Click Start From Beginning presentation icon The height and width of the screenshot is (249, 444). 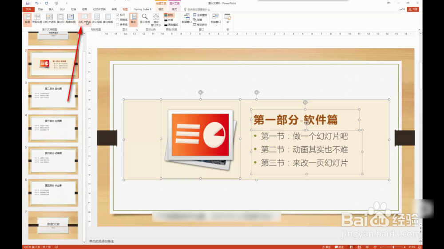coord(56,4)
